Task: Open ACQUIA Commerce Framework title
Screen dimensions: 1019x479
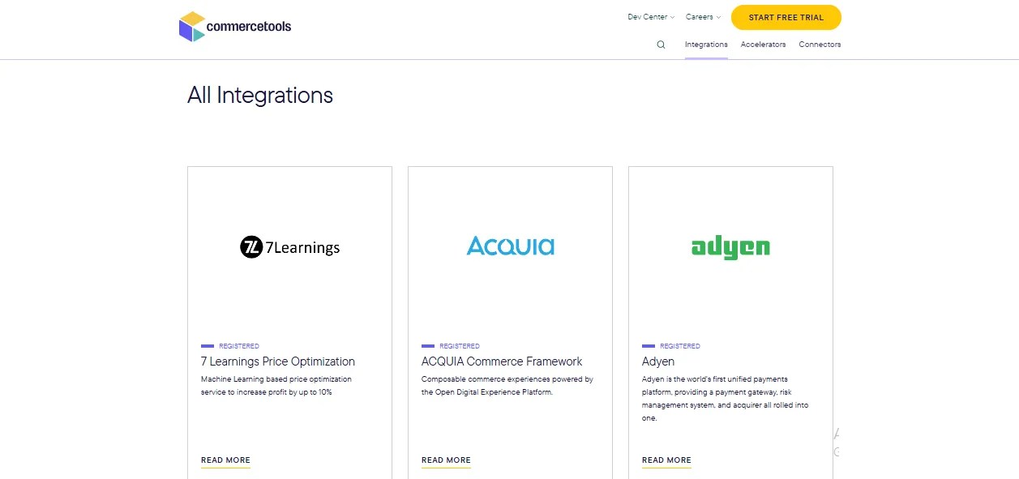Action: (x=502, y=361)
